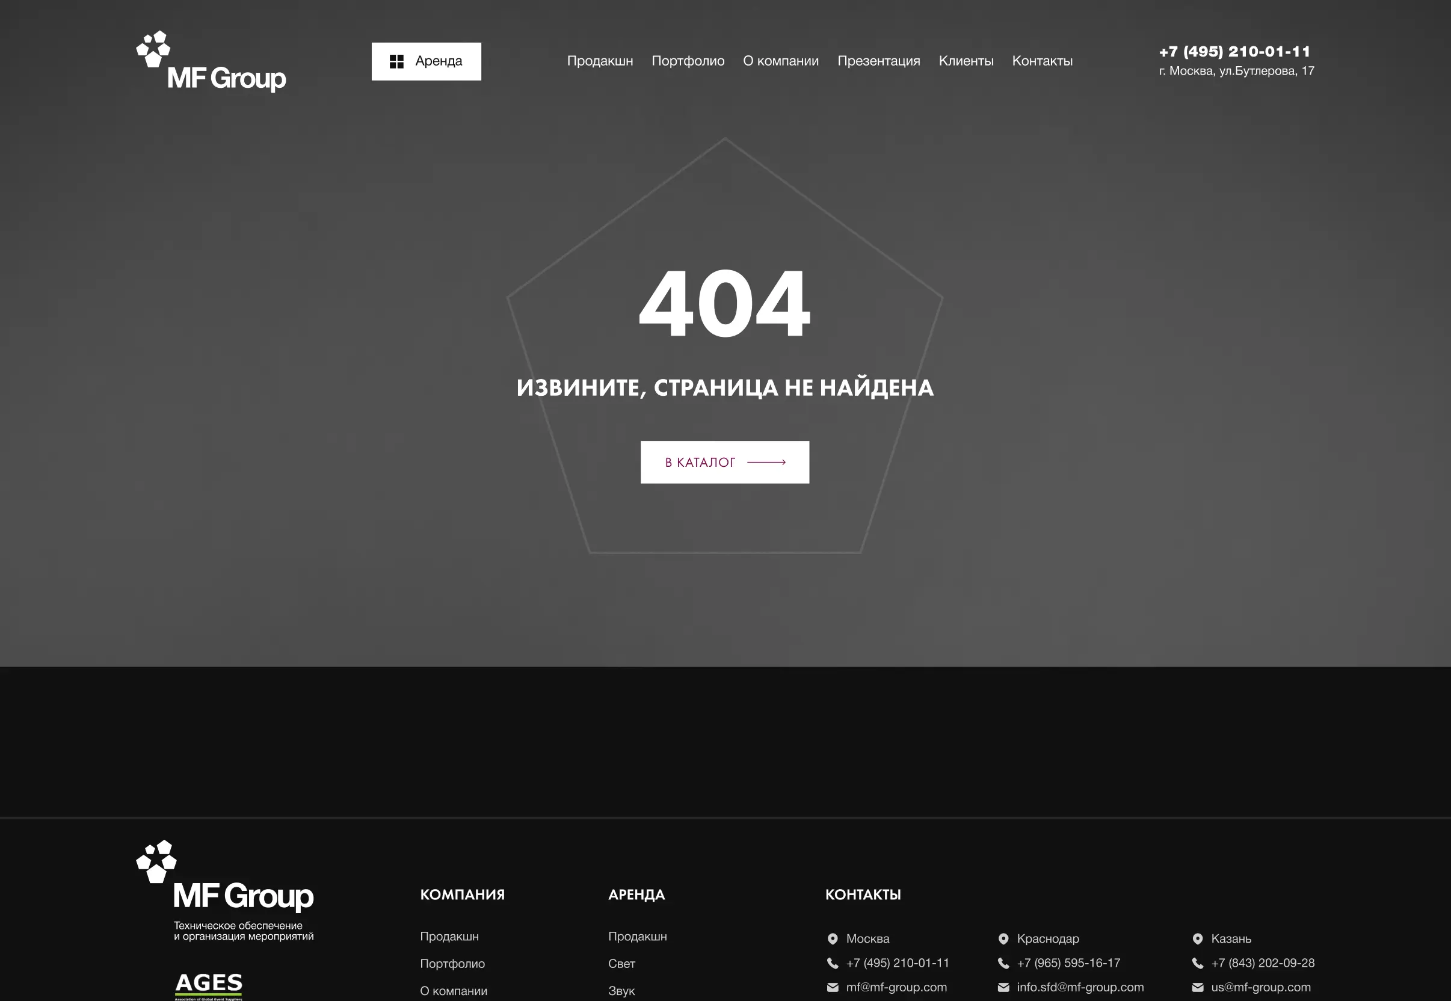Click the arrow icon inside В КАТАЛОГ button

(766, 461)
